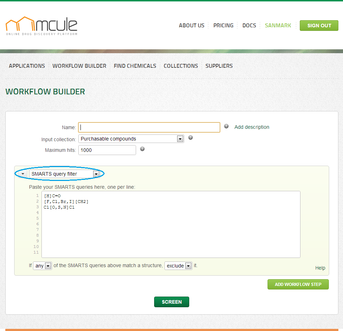Click into the workflow Name field
The width and height of the screenshot is (343, 331).
click(149, 127)
